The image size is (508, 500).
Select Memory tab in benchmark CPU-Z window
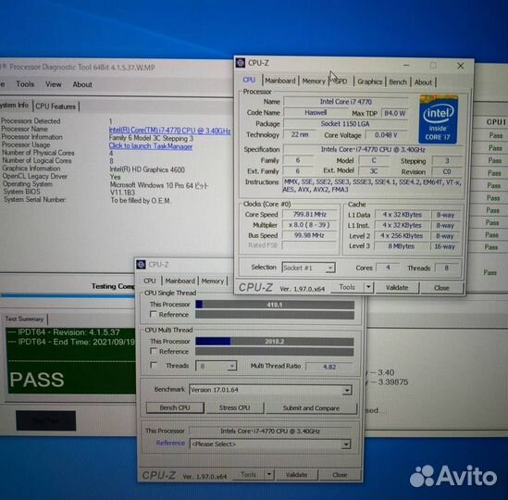click(x=213, y=281)
